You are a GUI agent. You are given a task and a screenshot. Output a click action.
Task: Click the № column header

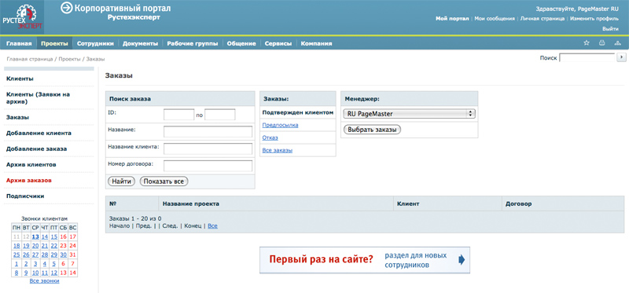pos(112,204)
